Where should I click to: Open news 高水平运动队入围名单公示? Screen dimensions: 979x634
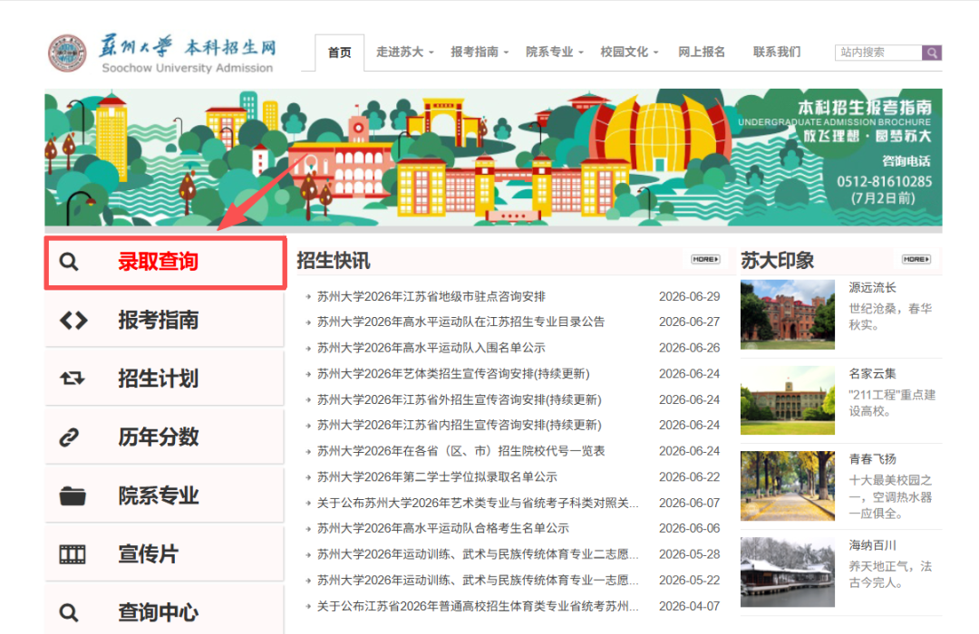(431, 348)
